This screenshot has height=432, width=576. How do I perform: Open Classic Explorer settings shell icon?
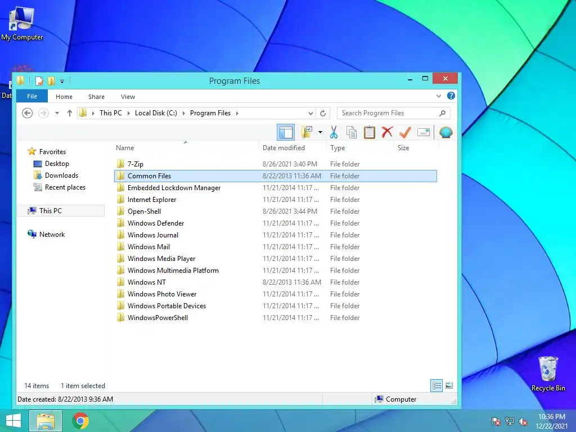(445, 132)
